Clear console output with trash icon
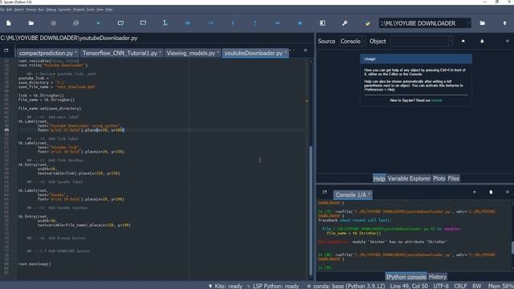 pos(491,192)
